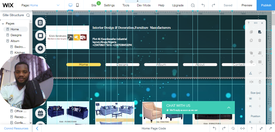Maximize the code panel expand icon
275x132 pixels.
pyautogui.click(x=261, y=128)
